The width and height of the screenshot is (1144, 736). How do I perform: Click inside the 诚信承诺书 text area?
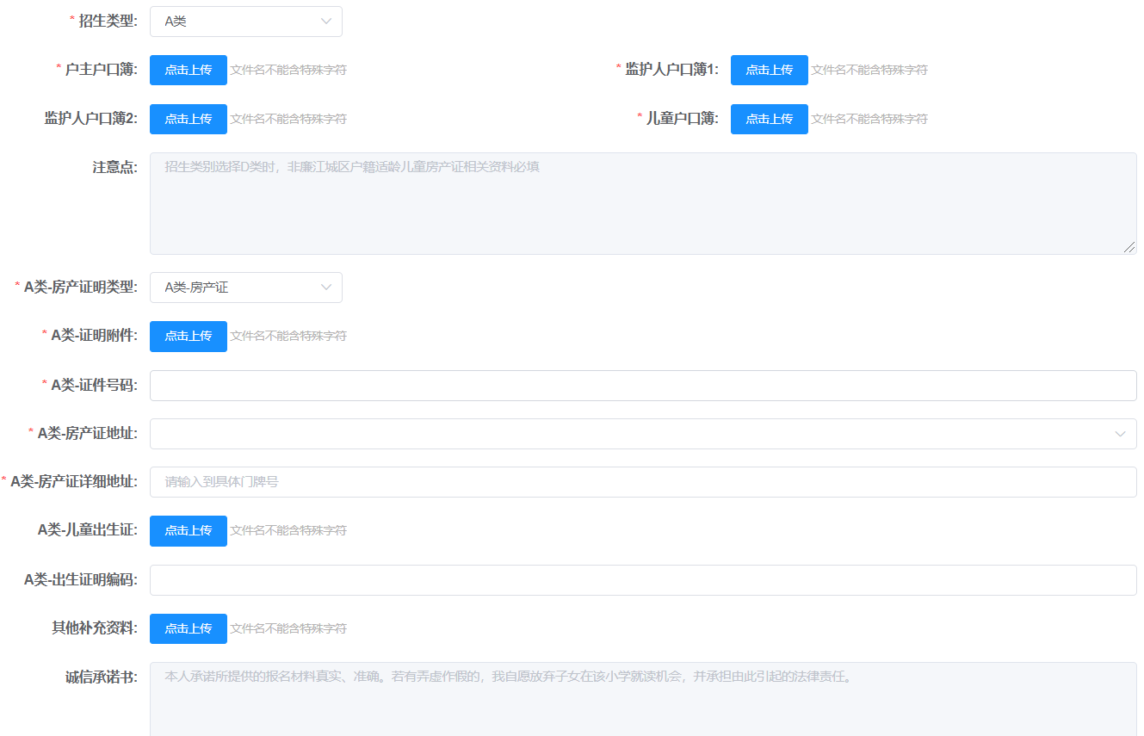coord(642,702)
